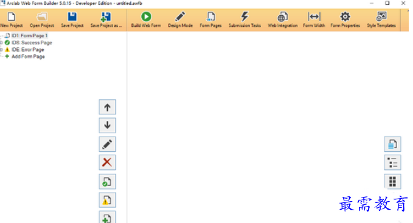Open Project via the folder icon
Image resolution: width=413 pixels, height=223 pixels.
42,20
